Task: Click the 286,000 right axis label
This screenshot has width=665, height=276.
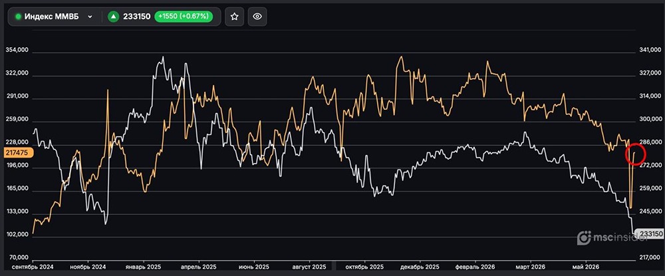Action: pyautogui.click(x=650, y=142)
